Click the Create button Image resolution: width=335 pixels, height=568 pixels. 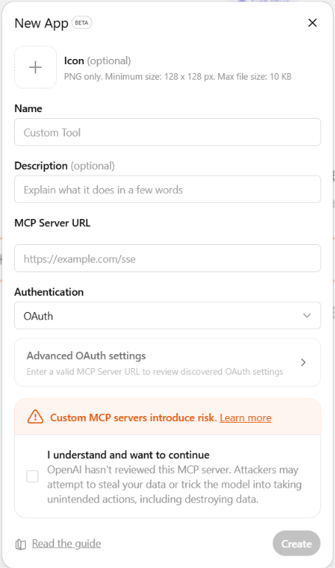(297, 544)
